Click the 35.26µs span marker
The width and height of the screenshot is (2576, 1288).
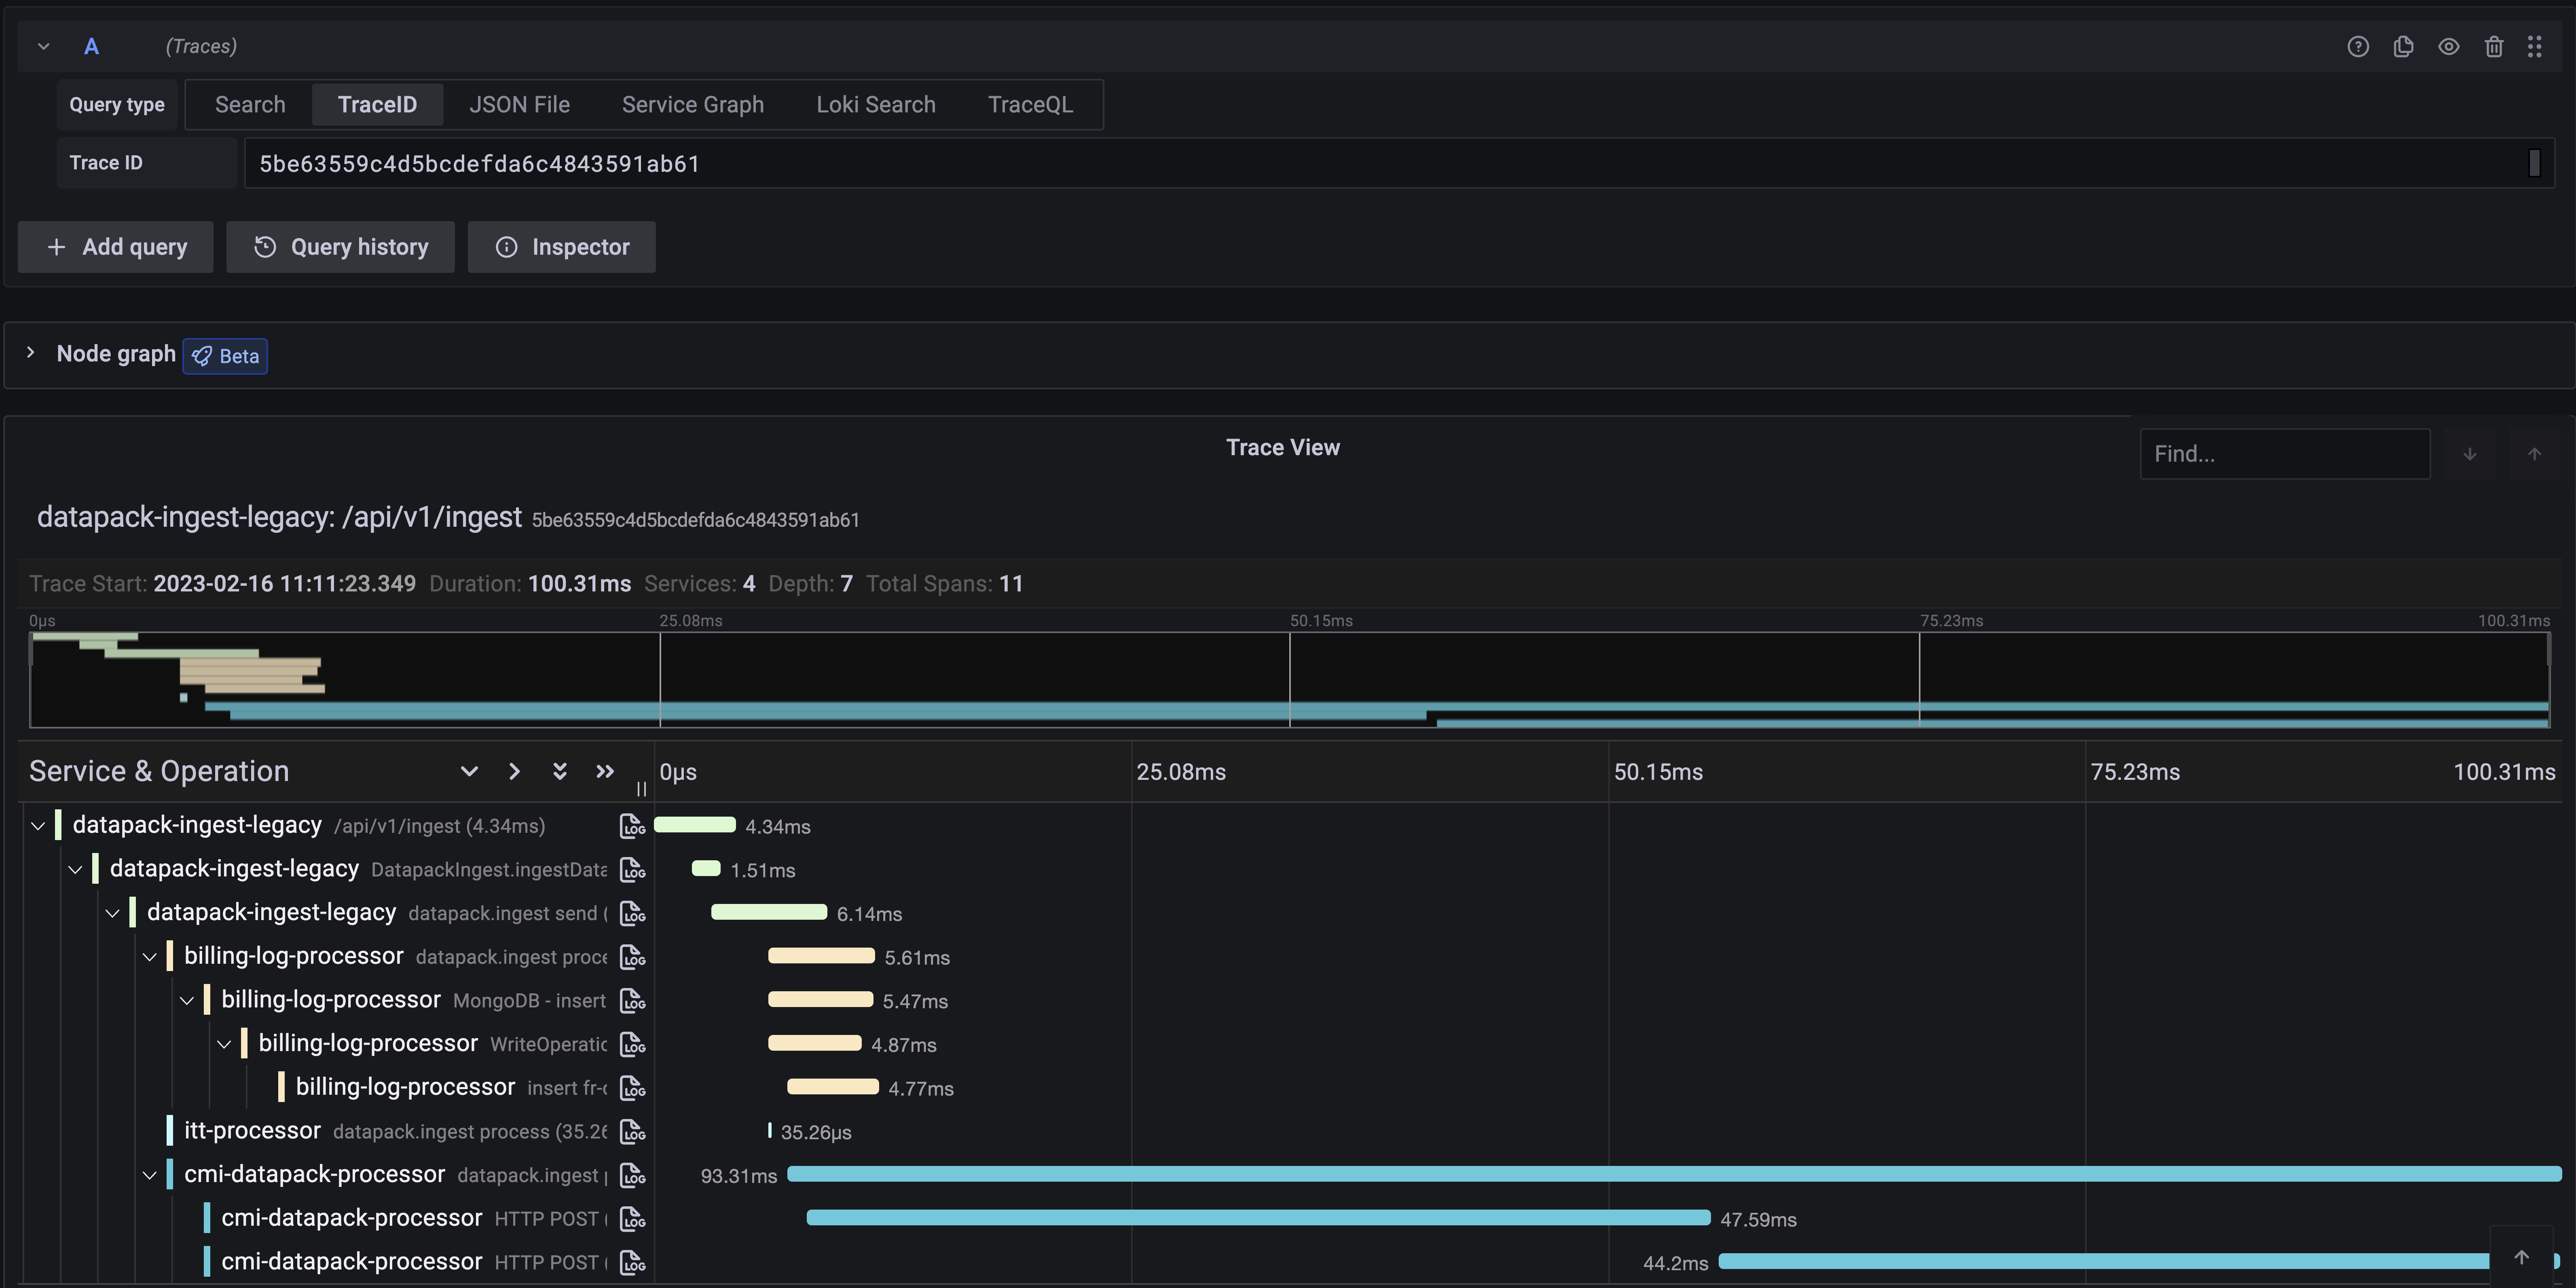coord(769,1131)
